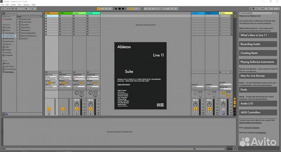The width and height of the screenshot is (281, 152).
Task: Open the Audio I/O setup lesson
Action: 258,104
